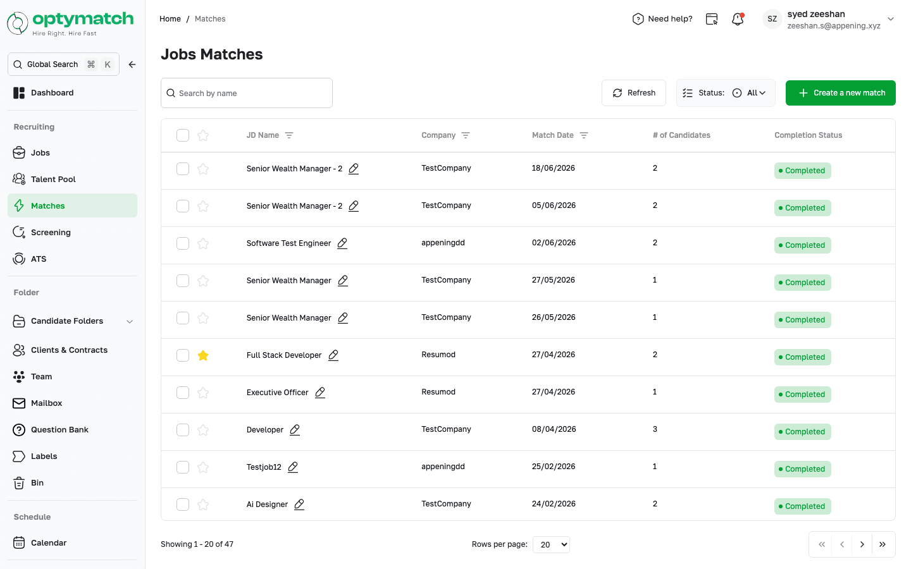The height and width of the screenshot is (569, 911).
Task: Click Create a new match
Action: 840,93
